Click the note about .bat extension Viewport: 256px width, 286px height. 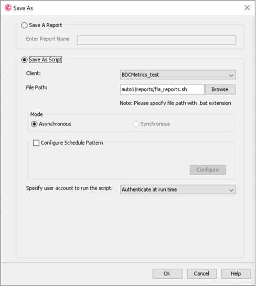[x=175, y=103]
